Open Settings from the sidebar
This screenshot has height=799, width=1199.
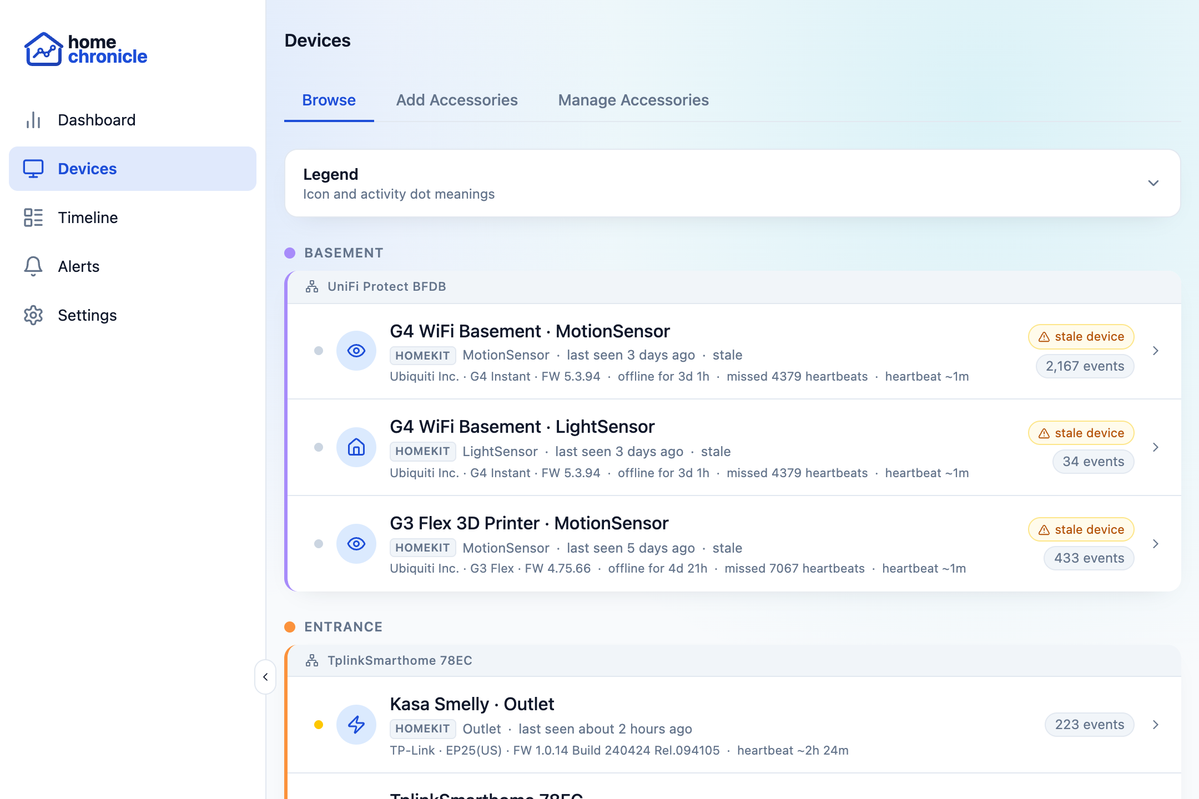(x=133, y=315)
